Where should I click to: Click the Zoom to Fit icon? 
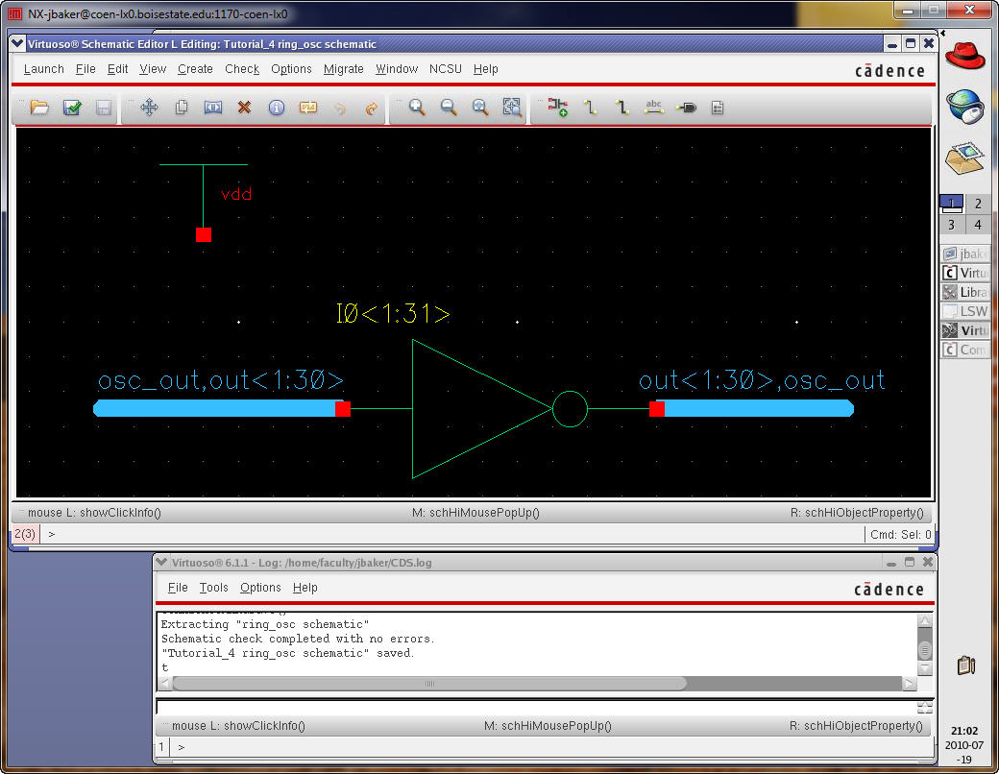click(512, 108)
